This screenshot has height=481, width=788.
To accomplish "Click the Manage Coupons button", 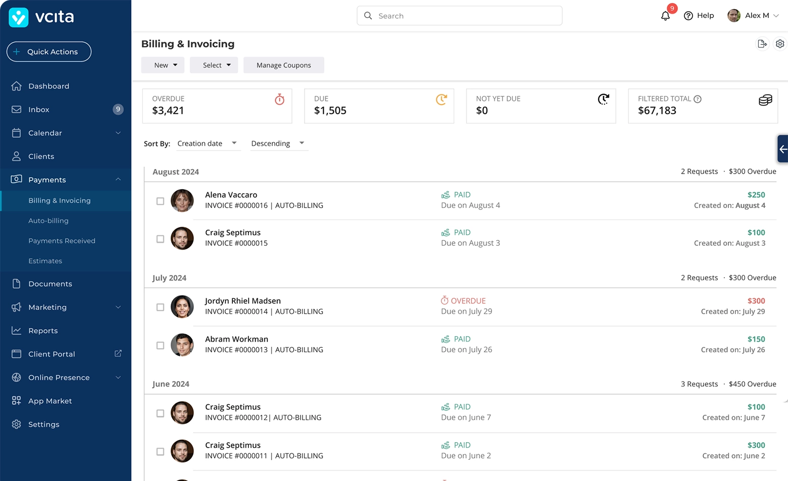I will pyautogui.click(x=283, y=65).
